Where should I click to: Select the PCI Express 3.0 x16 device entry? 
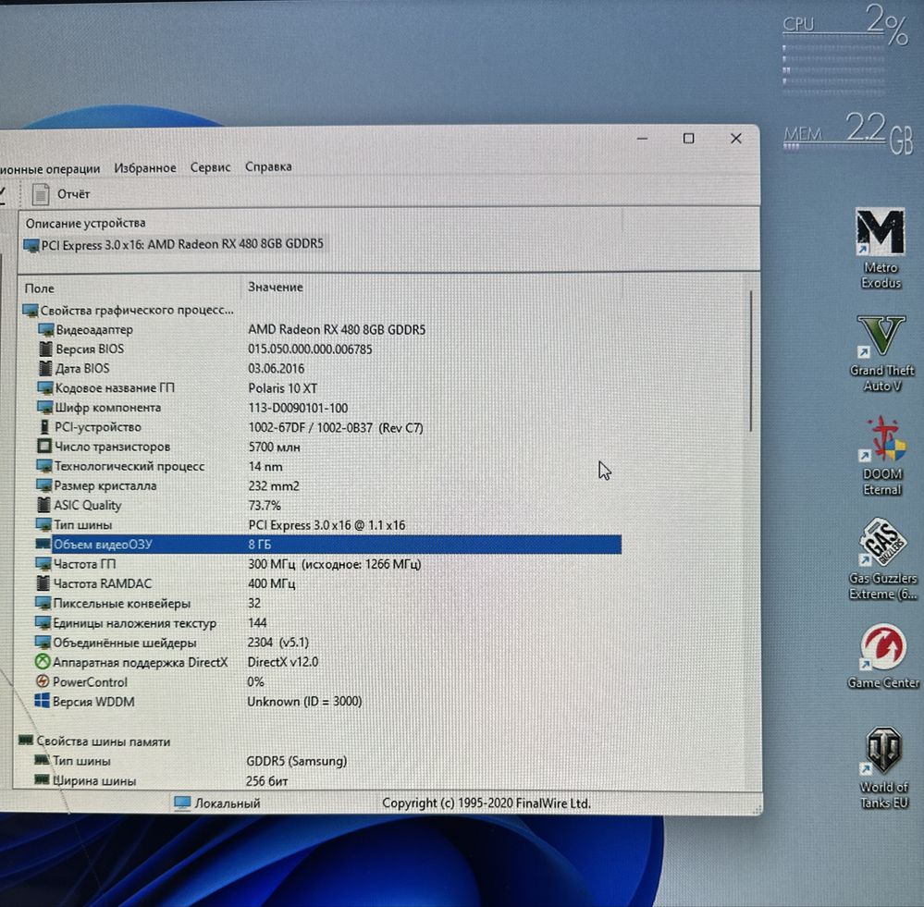tap(173, 244)
